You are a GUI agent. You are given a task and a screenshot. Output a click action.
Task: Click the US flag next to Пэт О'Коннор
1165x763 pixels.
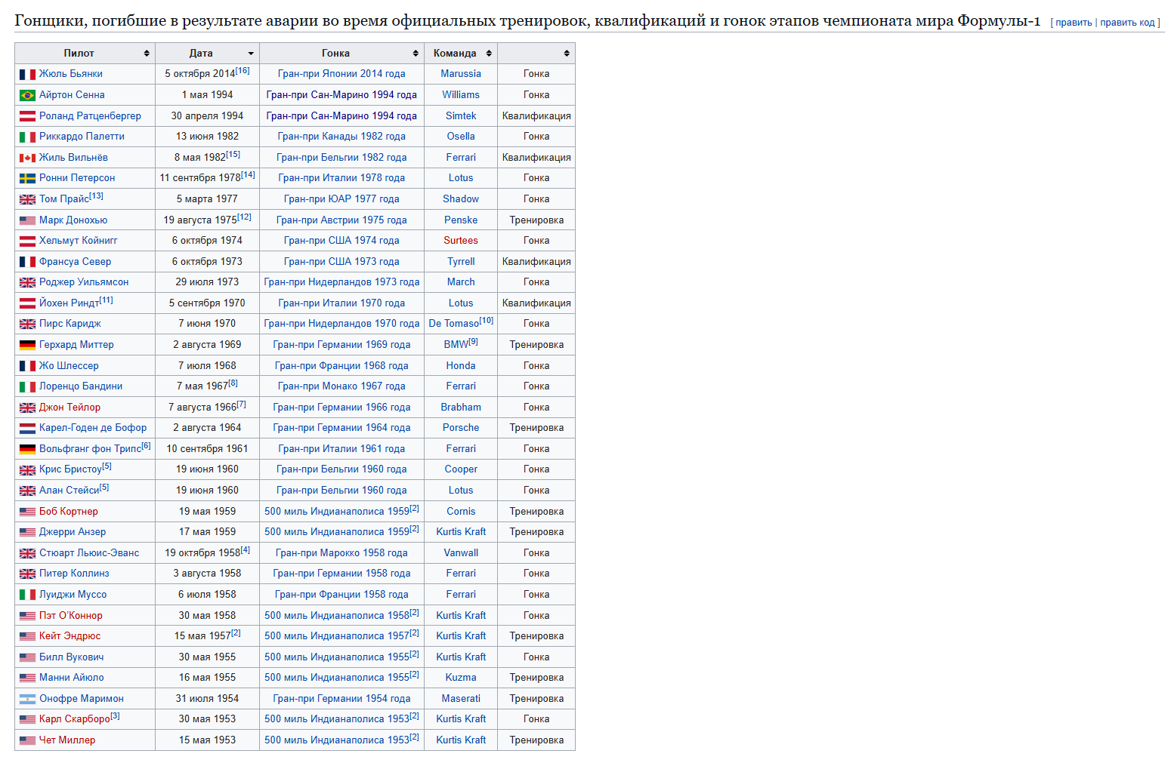[x=27, y=616]
